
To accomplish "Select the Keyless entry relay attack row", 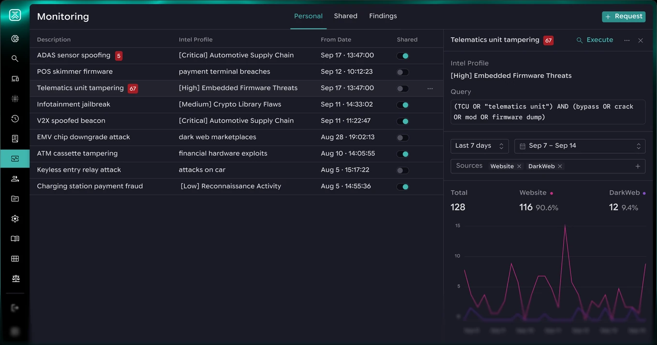I will click(237, 170).
